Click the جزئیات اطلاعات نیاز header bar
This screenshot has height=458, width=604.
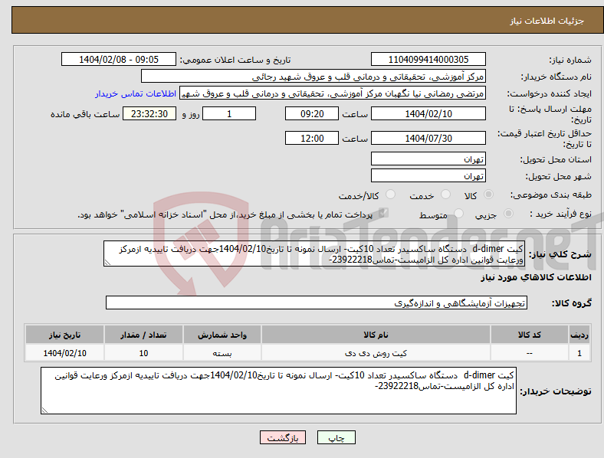coord(307,20)
